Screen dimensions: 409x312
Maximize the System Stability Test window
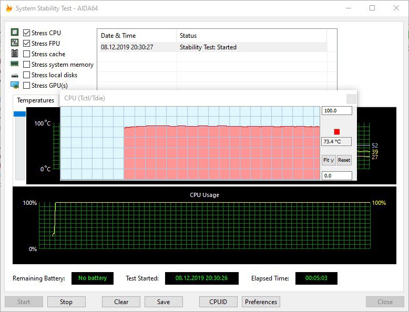click(x=372, y=8)
